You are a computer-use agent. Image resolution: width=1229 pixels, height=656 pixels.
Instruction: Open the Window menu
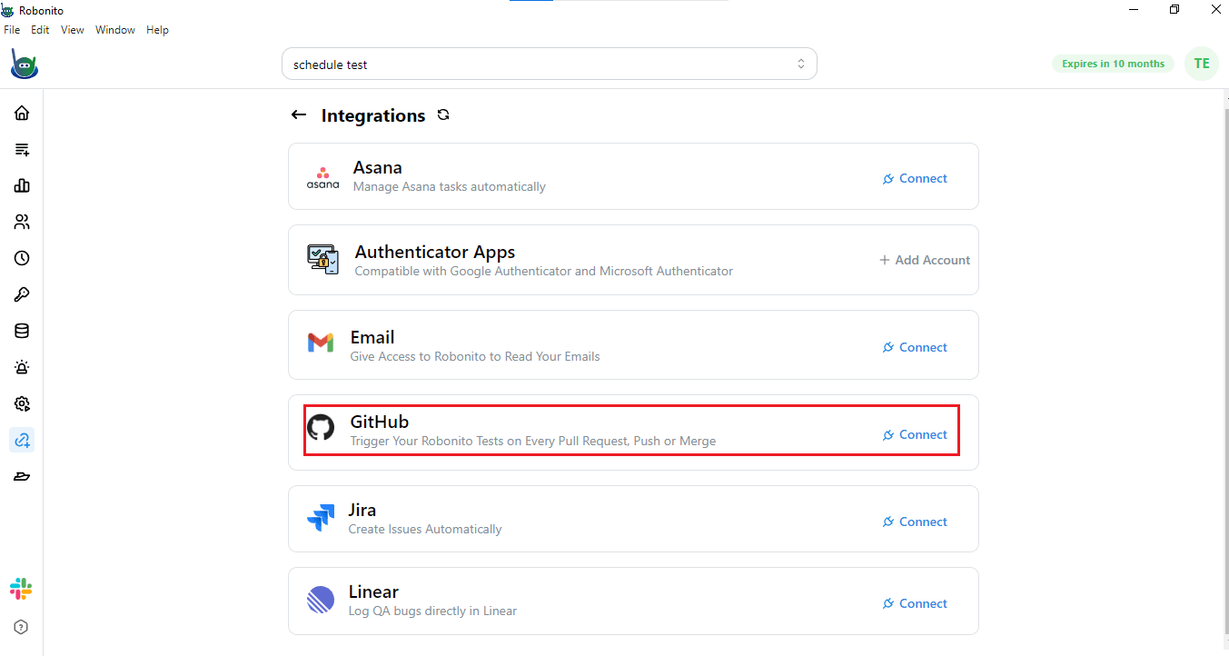115,30
